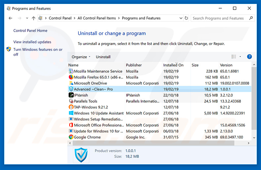Go up one level with Up arrow

tap(33, 18)
